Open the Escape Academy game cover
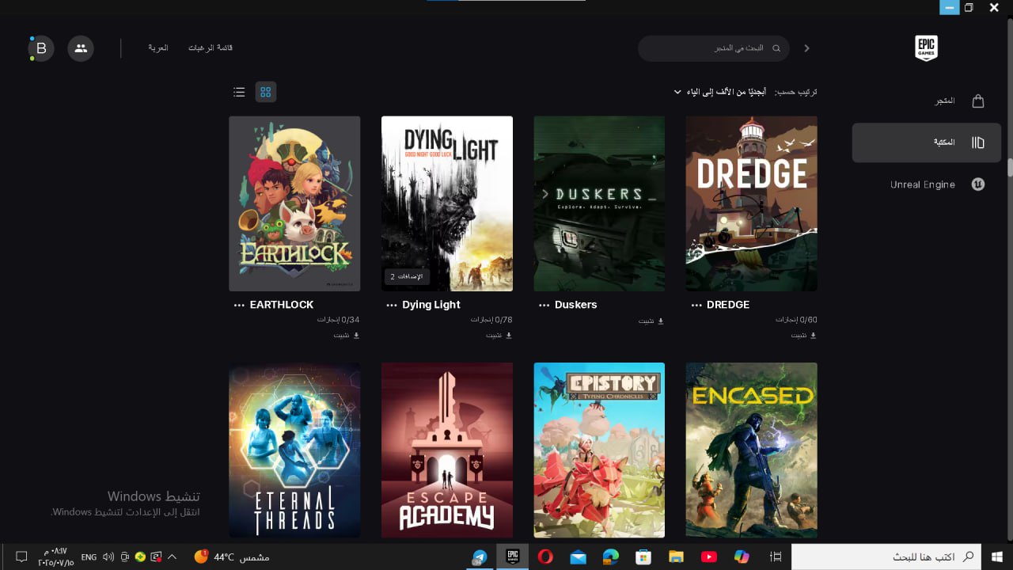The width and height of the screenshot is (1013, 570). pos(447,450)
